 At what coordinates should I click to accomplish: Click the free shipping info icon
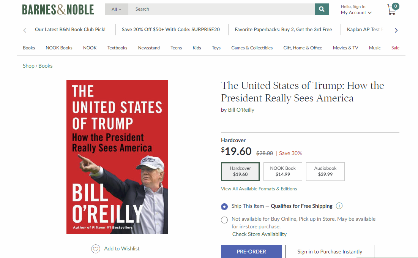pos(339,206)
